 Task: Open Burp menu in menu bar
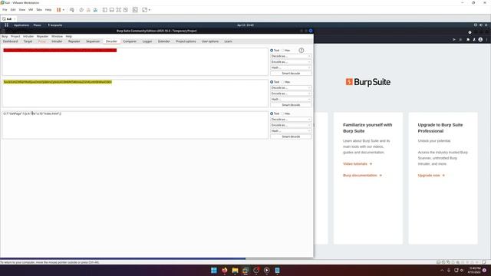(5, 36)
